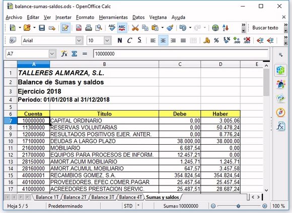Align text left
Image resolution: width=292 pixels, height=213 pixels.
click(x=153, y=40)
